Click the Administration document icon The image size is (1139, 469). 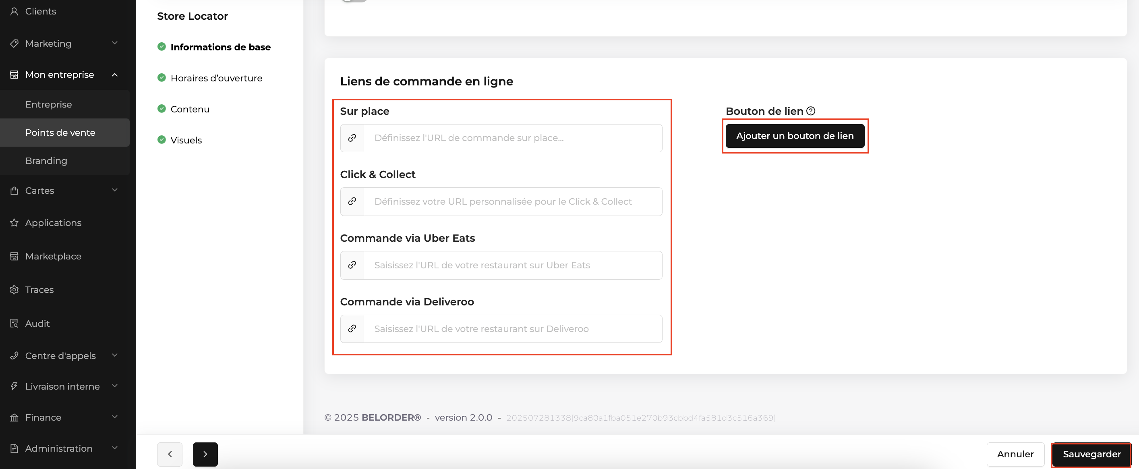(14, 448)
